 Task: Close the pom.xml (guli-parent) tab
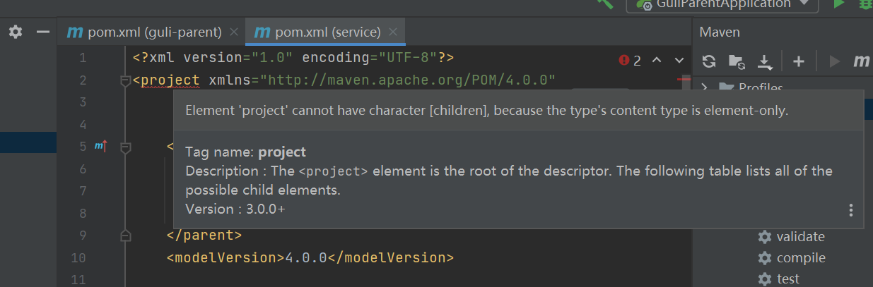point(234,32)
